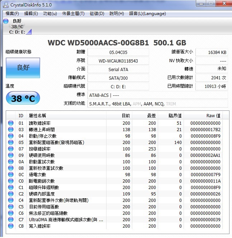Image resolution: width=232 pixels, height=238 pixels.
Task: Click the status orb for C2 硬碟內部溫度
Action: [x=11, y=194]
